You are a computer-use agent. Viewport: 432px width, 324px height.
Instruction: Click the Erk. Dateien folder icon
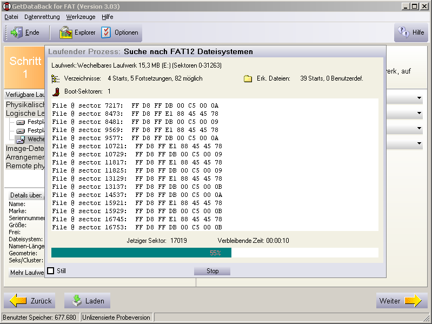pyautogui.click(x=248, y=79)
